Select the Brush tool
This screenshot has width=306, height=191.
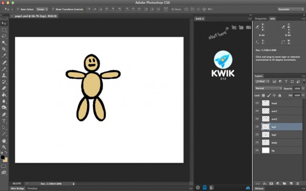click(4, 69)
